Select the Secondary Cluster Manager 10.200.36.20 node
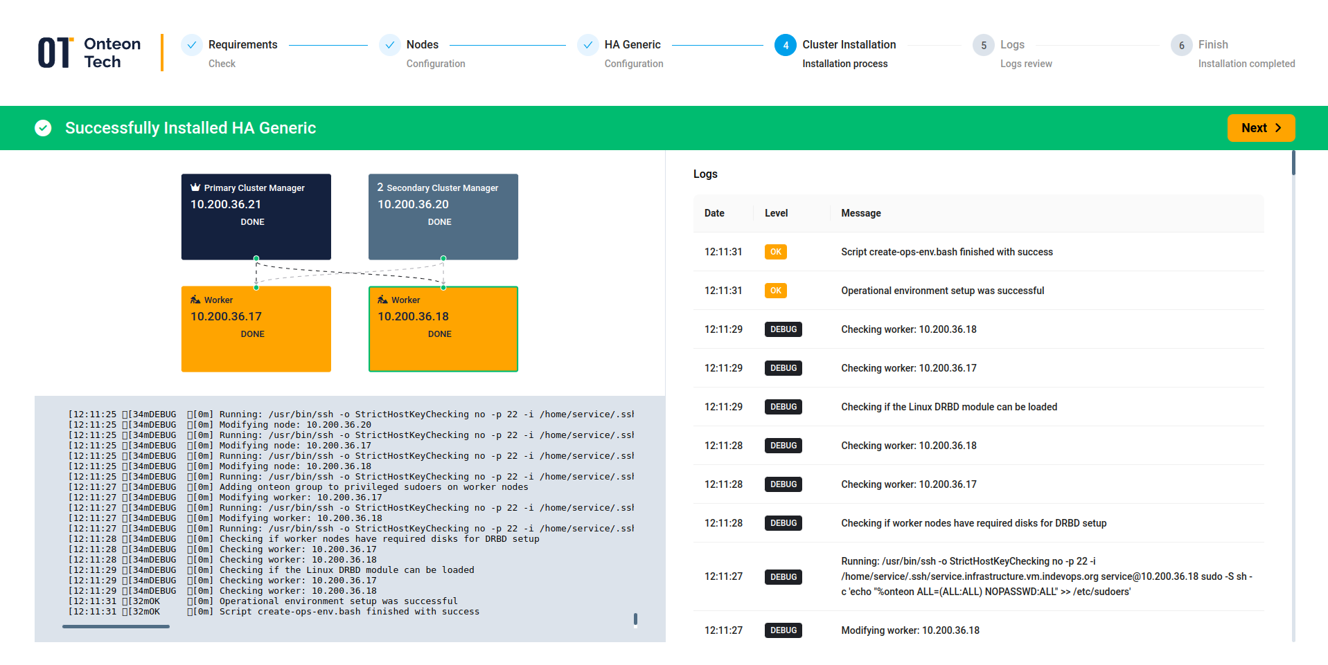The height and width of the screenshot is (665, 1328). 443,217
